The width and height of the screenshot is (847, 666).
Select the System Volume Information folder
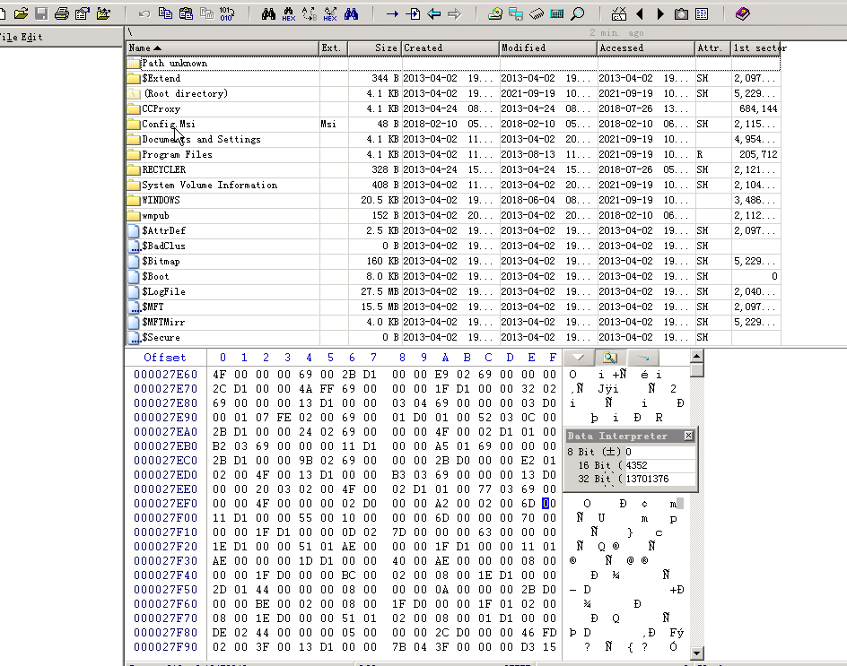pyautogui.click(x=453, y=185)
